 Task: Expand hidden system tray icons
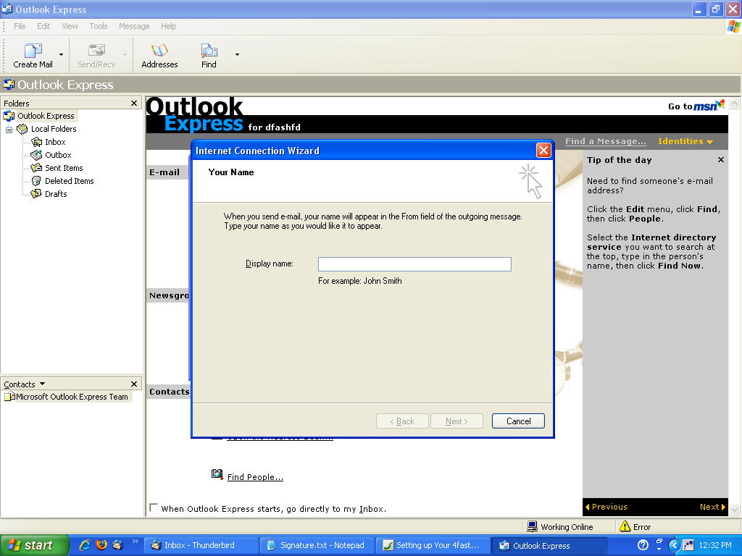coord(675,545)
